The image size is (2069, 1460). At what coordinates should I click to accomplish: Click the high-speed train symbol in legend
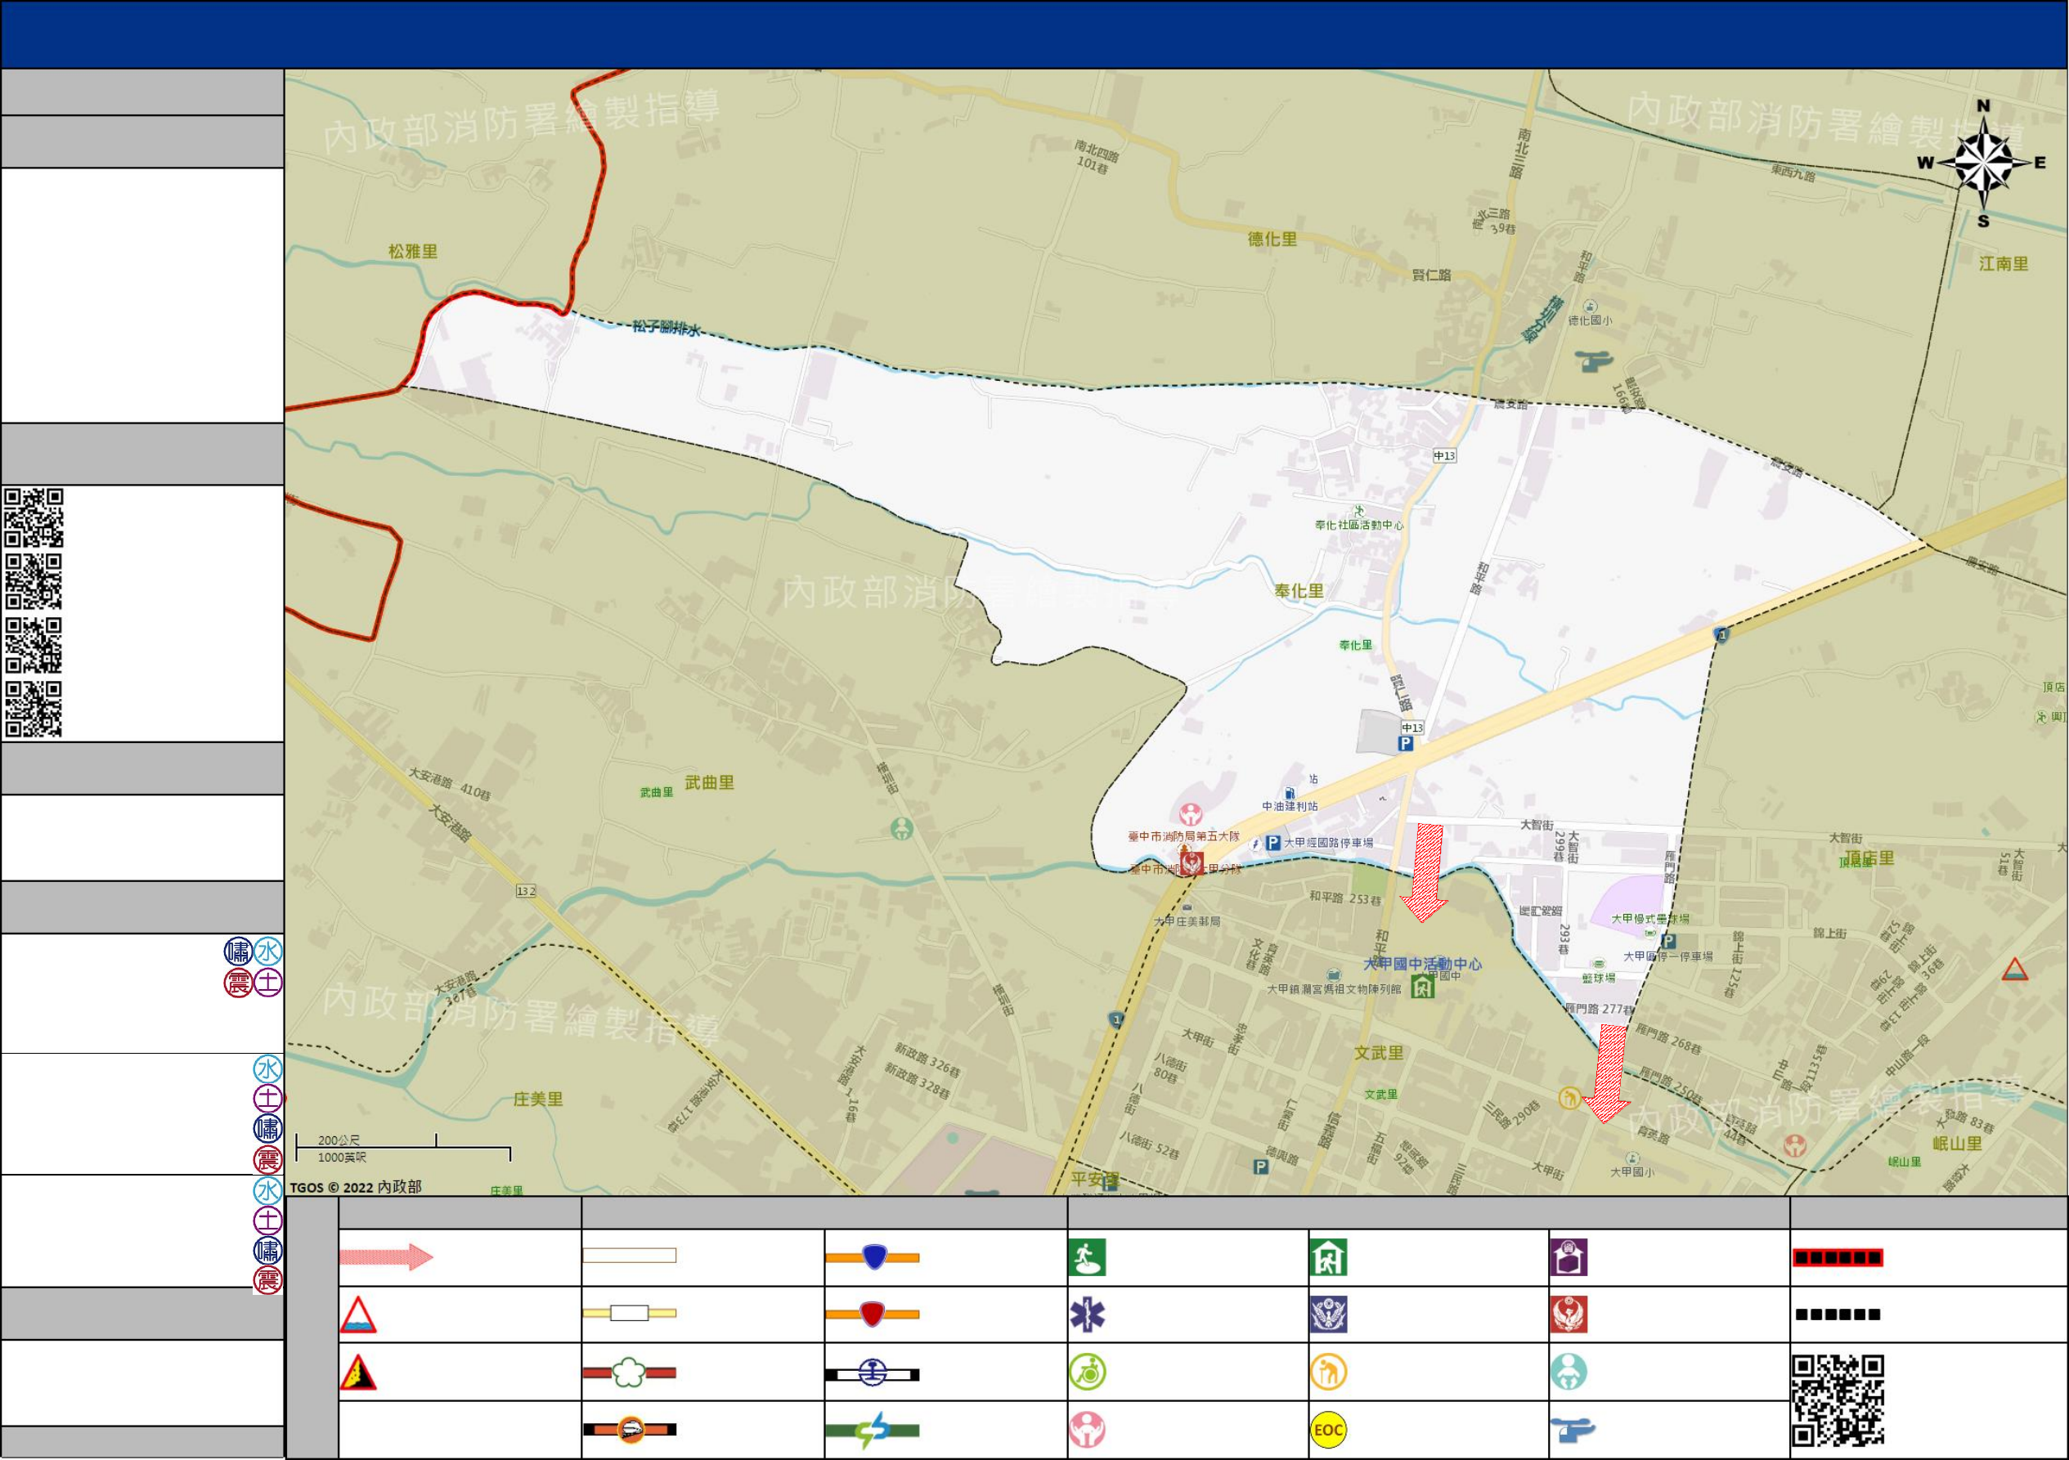(630, 1431)
